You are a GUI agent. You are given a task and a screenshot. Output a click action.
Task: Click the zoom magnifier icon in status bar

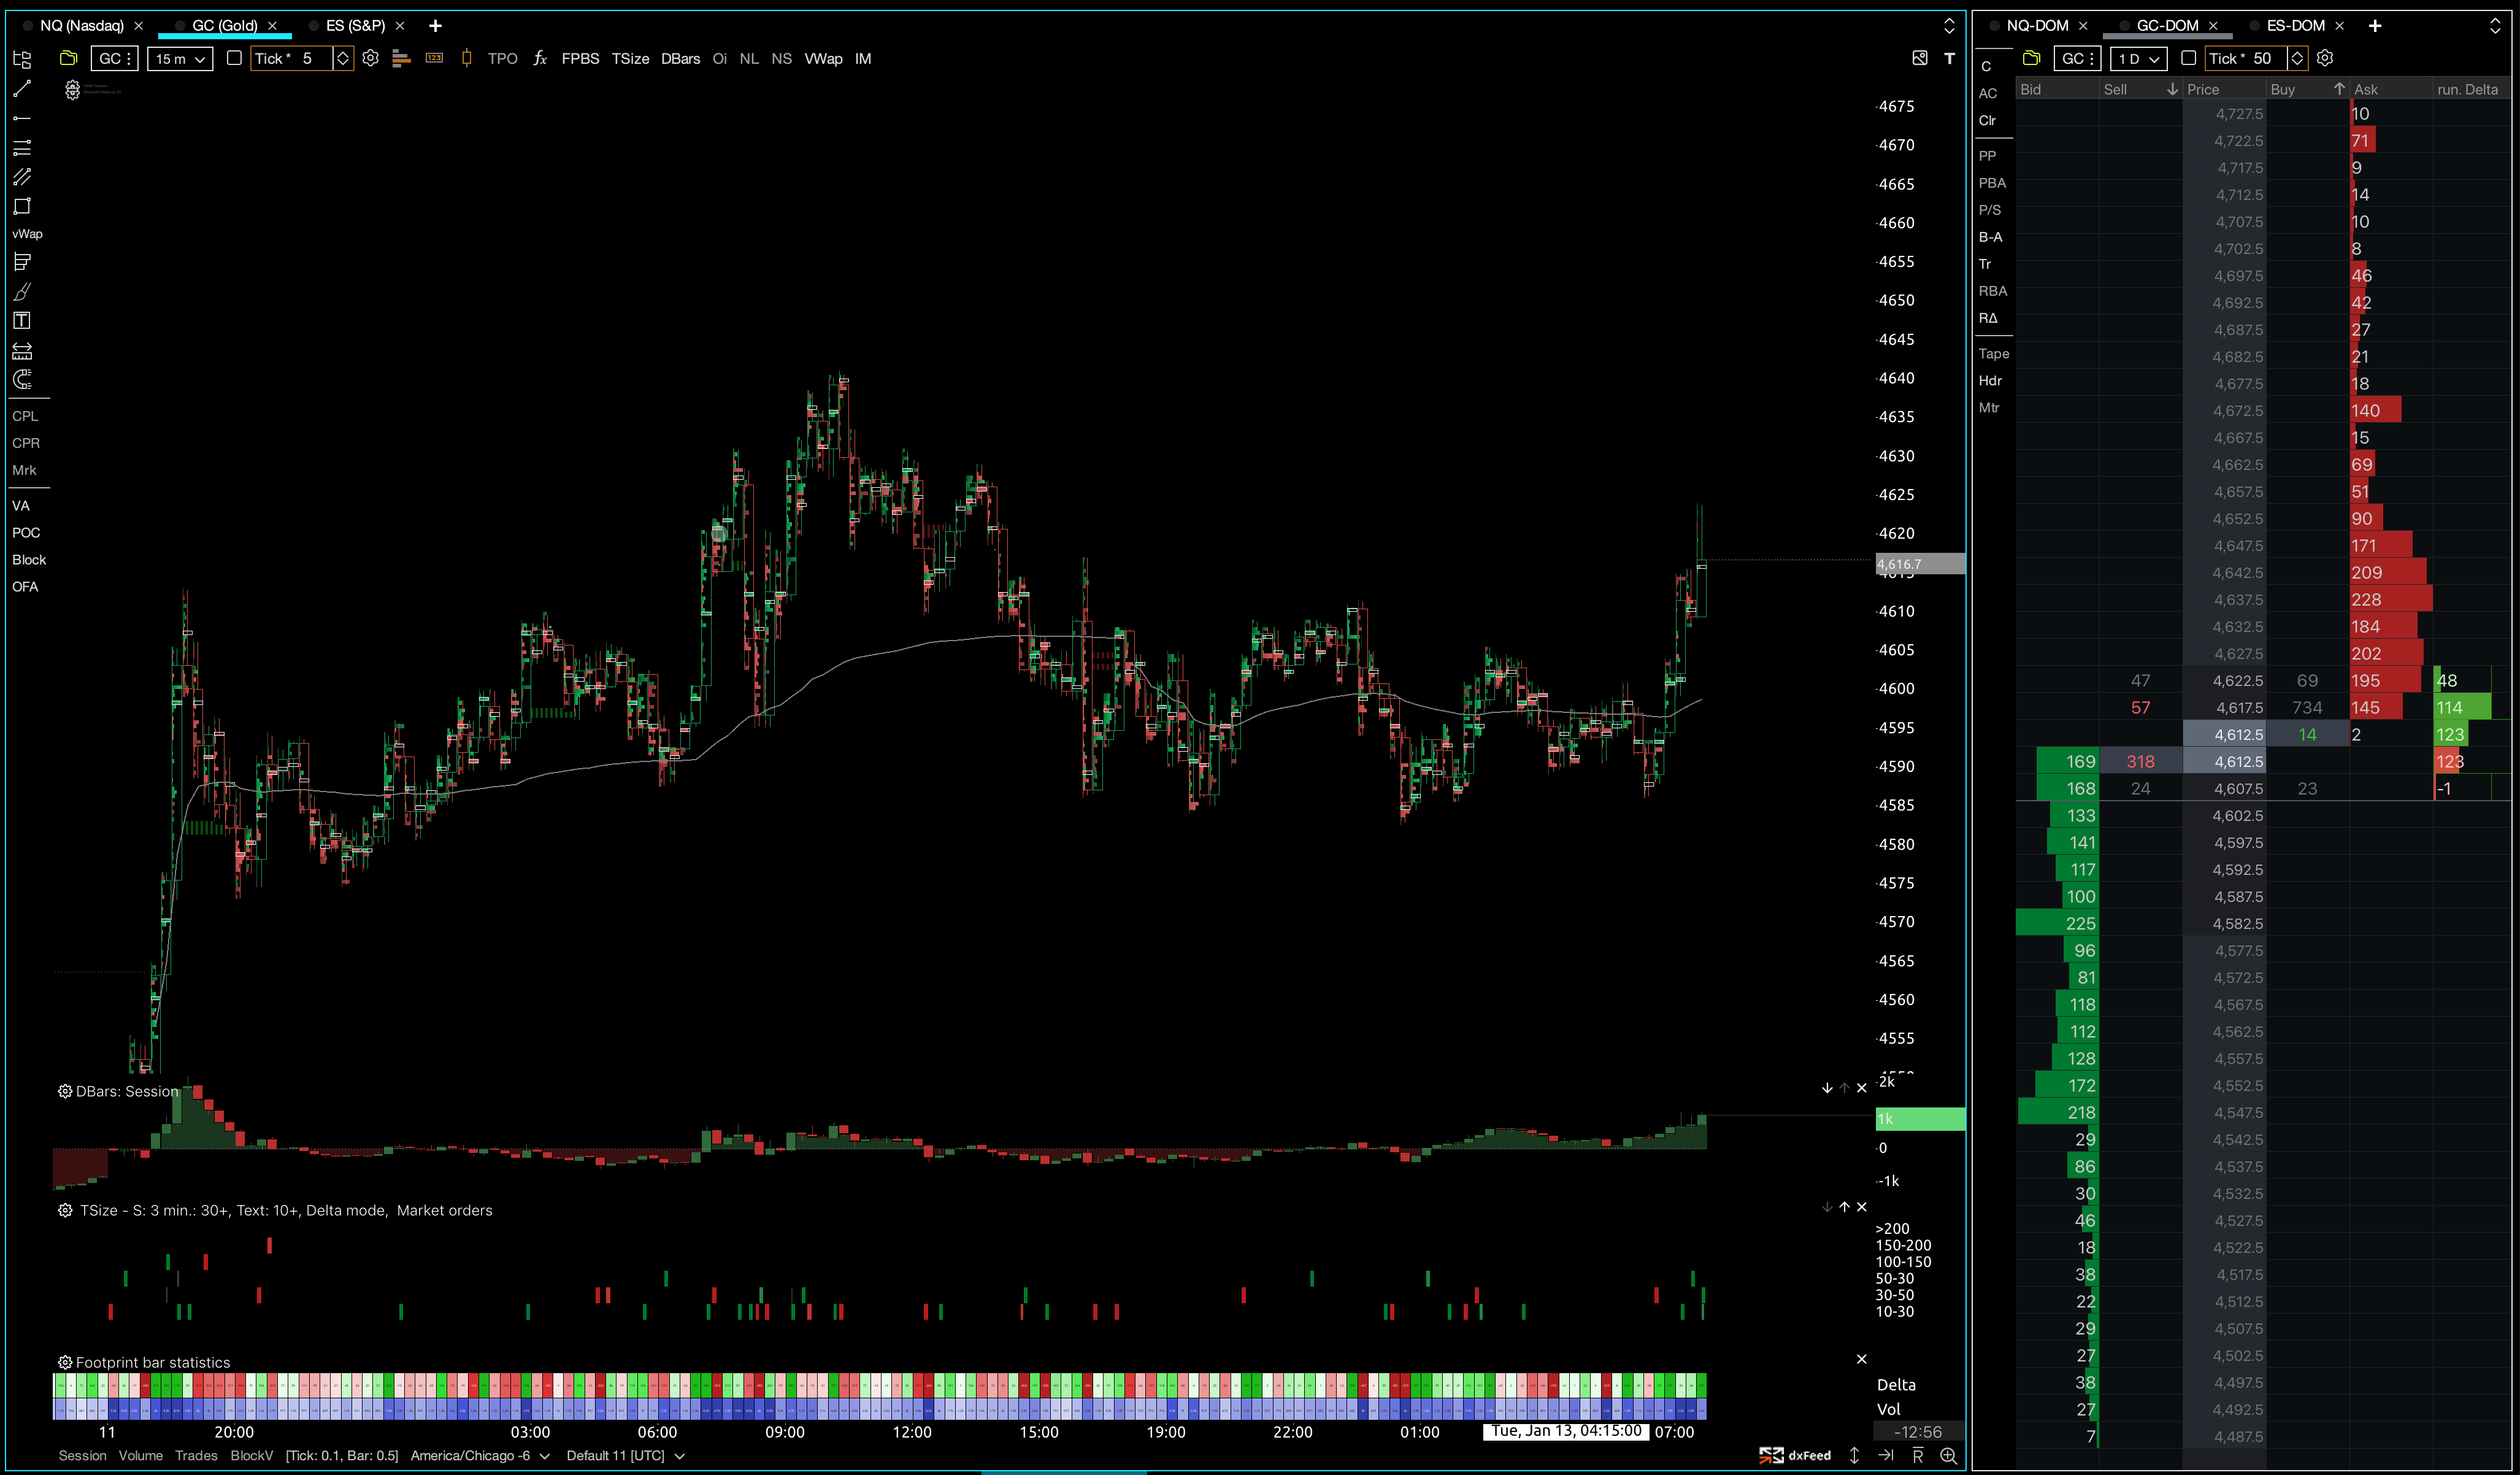(x=1948, y=1455)
